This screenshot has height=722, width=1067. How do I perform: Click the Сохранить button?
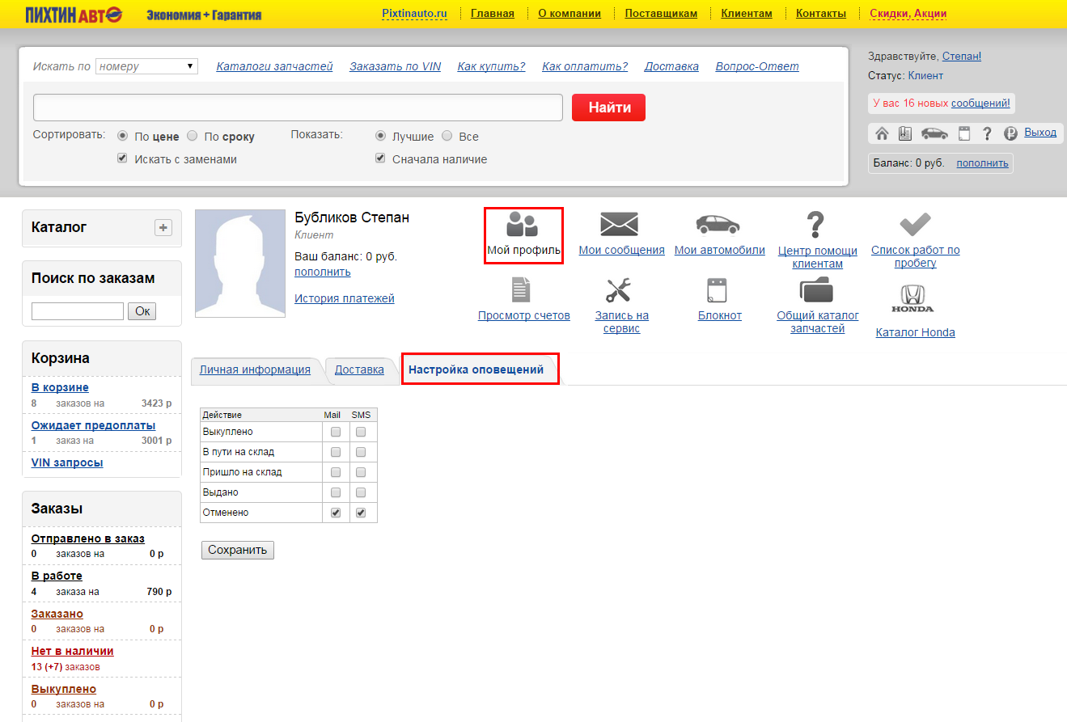[x=237, y=550]
